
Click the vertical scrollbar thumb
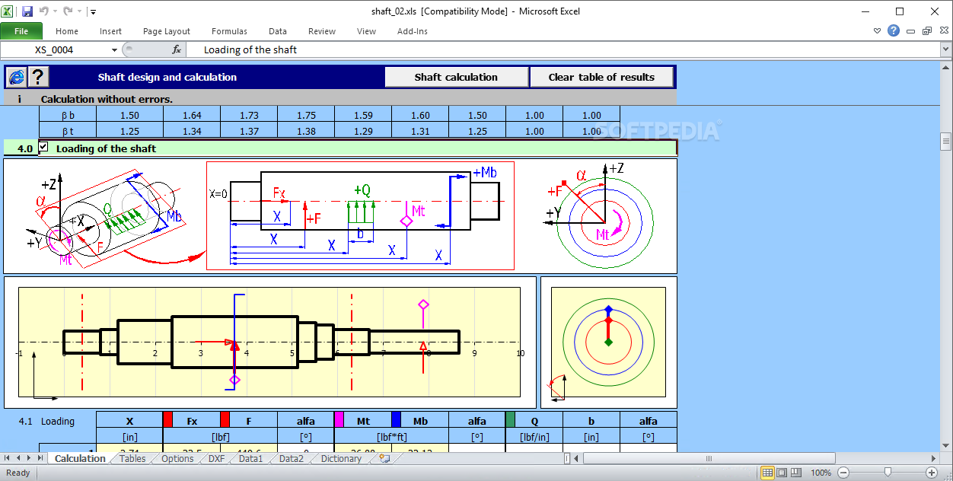946,141
